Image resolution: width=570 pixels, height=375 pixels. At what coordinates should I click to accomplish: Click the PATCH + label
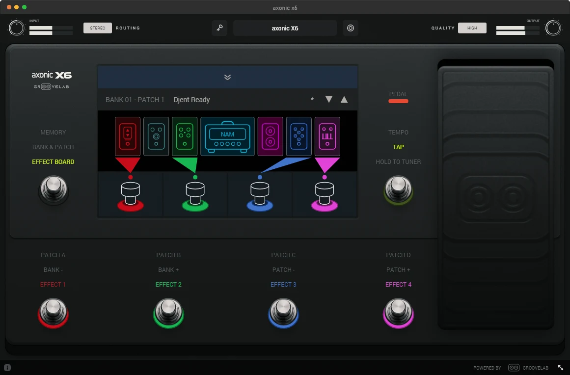point(399,269)
